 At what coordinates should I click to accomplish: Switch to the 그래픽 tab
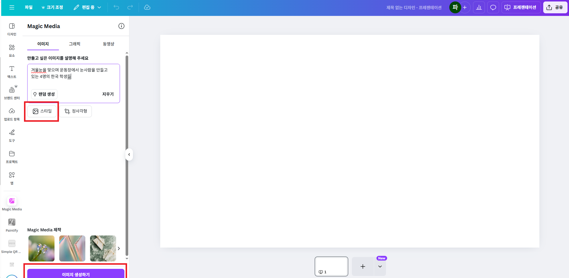(x=75, y=44)
